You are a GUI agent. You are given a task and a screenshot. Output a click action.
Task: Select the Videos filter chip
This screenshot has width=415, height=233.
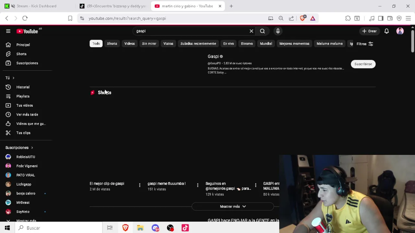coord(129,44)
